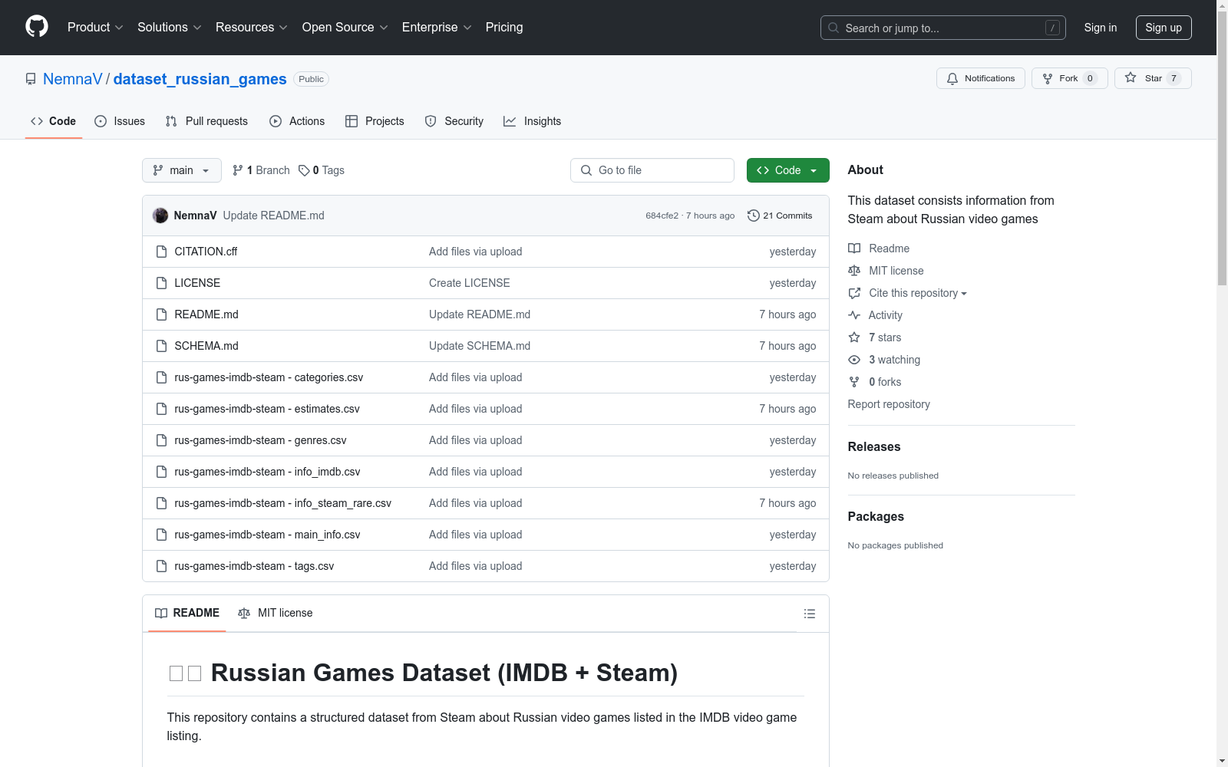Open the NemnaV owner link
This screenshot has width=1228, height=767.
(x=73, y=79)
